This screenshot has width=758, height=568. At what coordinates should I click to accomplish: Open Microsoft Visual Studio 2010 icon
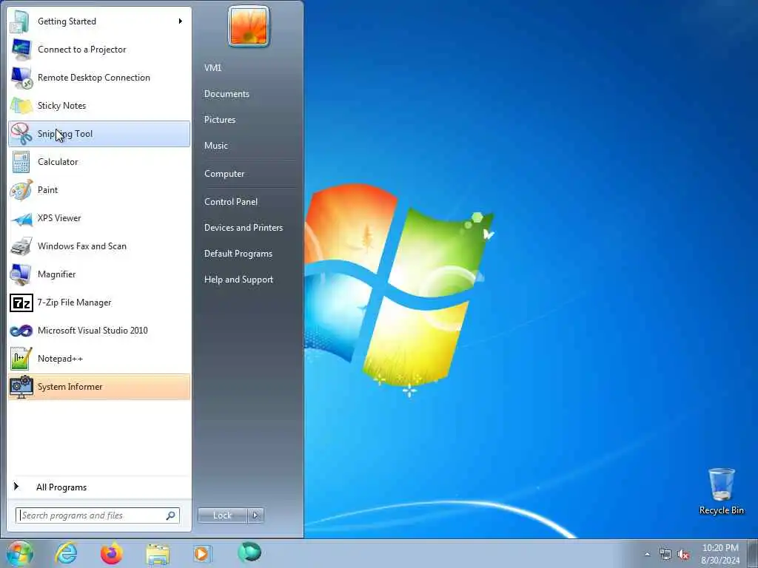point(21,331)
